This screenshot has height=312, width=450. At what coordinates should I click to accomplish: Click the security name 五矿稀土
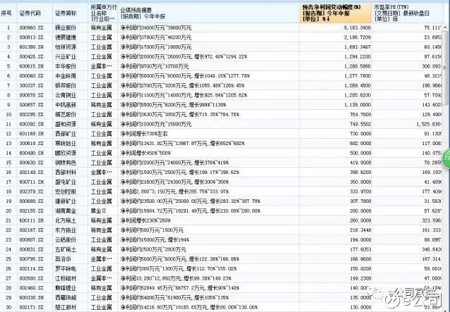(x=66, y=249)
